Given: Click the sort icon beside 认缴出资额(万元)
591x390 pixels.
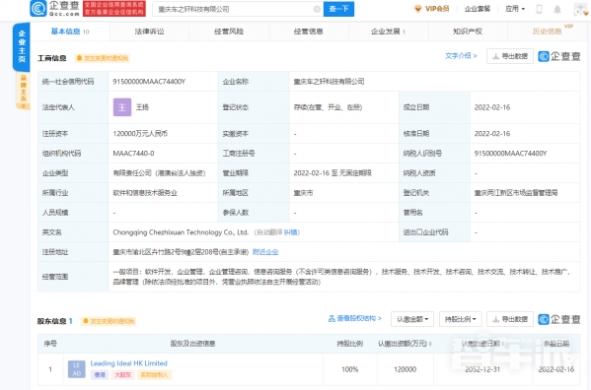Looking at the screenshot, I should [430, 344].
